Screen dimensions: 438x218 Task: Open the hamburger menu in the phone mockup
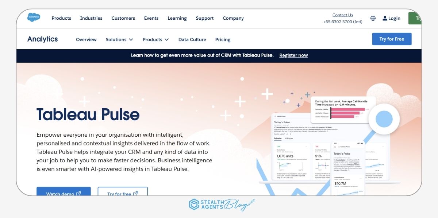[335, 147]
